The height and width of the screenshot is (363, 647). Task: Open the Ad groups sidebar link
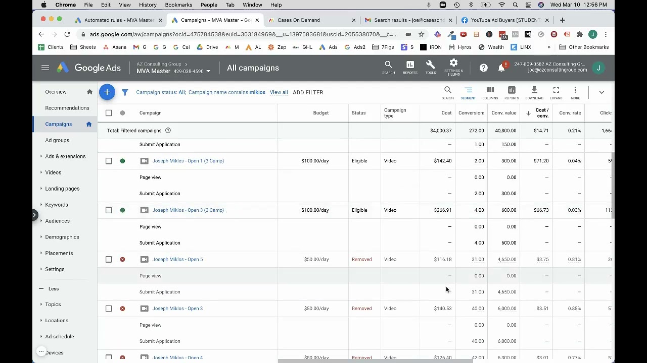57,140
